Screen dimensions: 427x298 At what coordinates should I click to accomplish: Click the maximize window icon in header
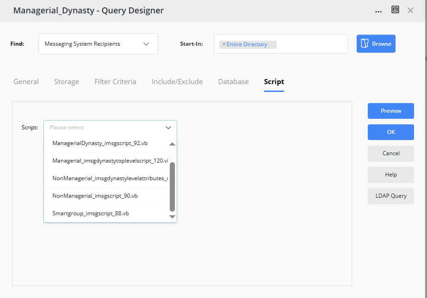[x=395, y=10]
